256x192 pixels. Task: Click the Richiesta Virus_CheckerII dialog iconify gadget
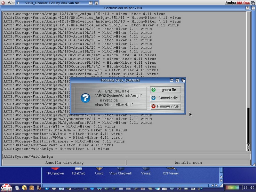tap(172, 80)
